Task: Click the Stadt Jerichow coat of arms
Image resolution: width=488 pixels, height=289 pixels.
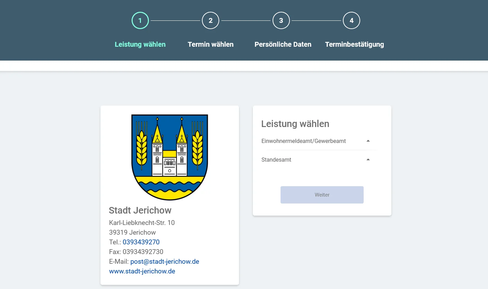Action: pyautogui.click(x=170, y=157)
